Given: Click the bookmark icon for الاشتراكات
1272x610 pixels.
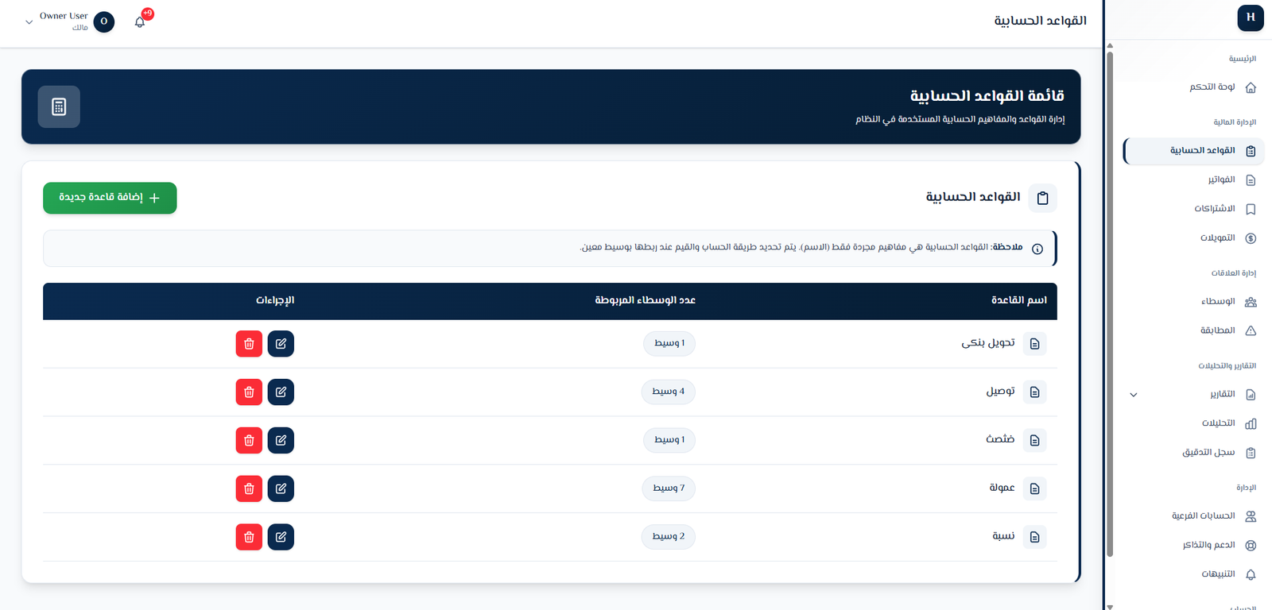Looking at the screenshot, I should (1251, 209).
